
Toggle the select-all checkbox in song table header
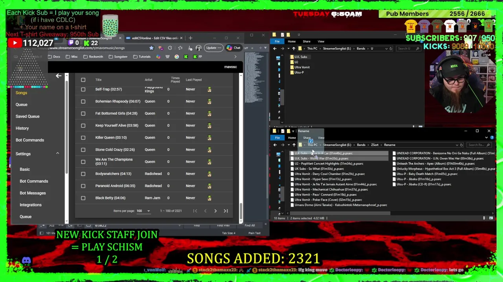tap(83, 80)
